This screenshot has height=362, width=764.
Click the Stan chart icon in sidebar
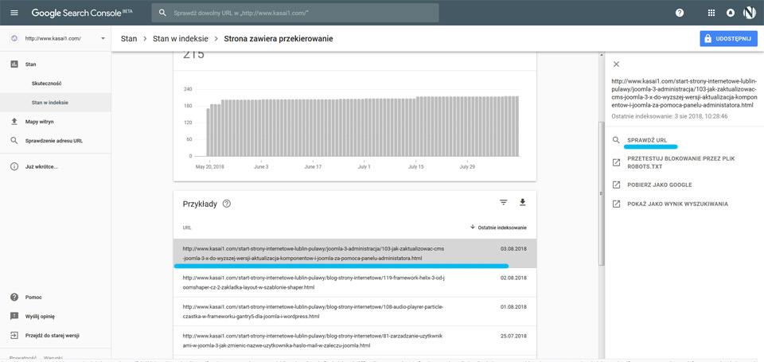pos(14,64)
